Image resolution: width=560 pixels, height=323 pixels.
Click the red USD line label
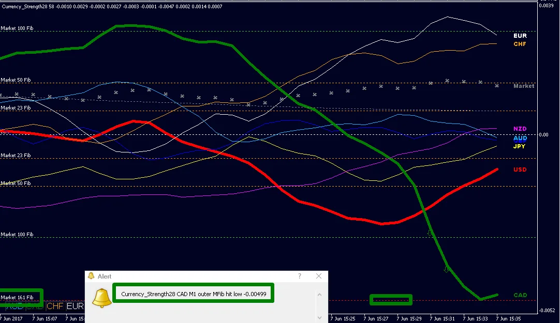coord(520,170)
